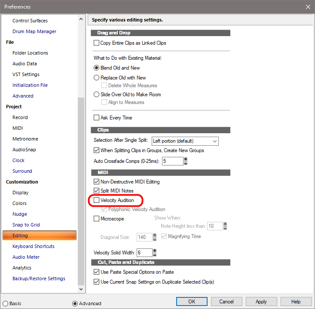
Task: Click the Help button
Action: pyautogui.click(x=296, y=302)
